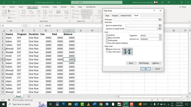Click cell with Balance header
The width and height of the screenshot is (191, 107).
(69, 34)
